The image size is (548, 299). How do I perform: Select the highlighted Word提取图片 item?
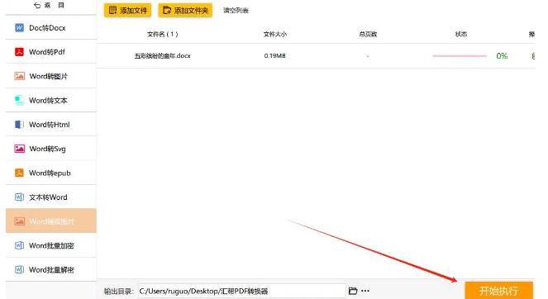pyautogui.click(x=51, y=221)
